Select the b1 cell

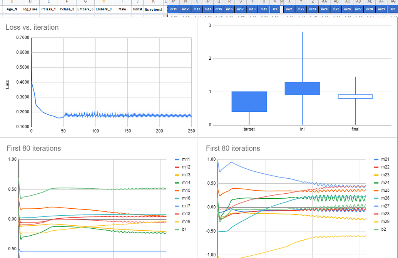point(274,8)
